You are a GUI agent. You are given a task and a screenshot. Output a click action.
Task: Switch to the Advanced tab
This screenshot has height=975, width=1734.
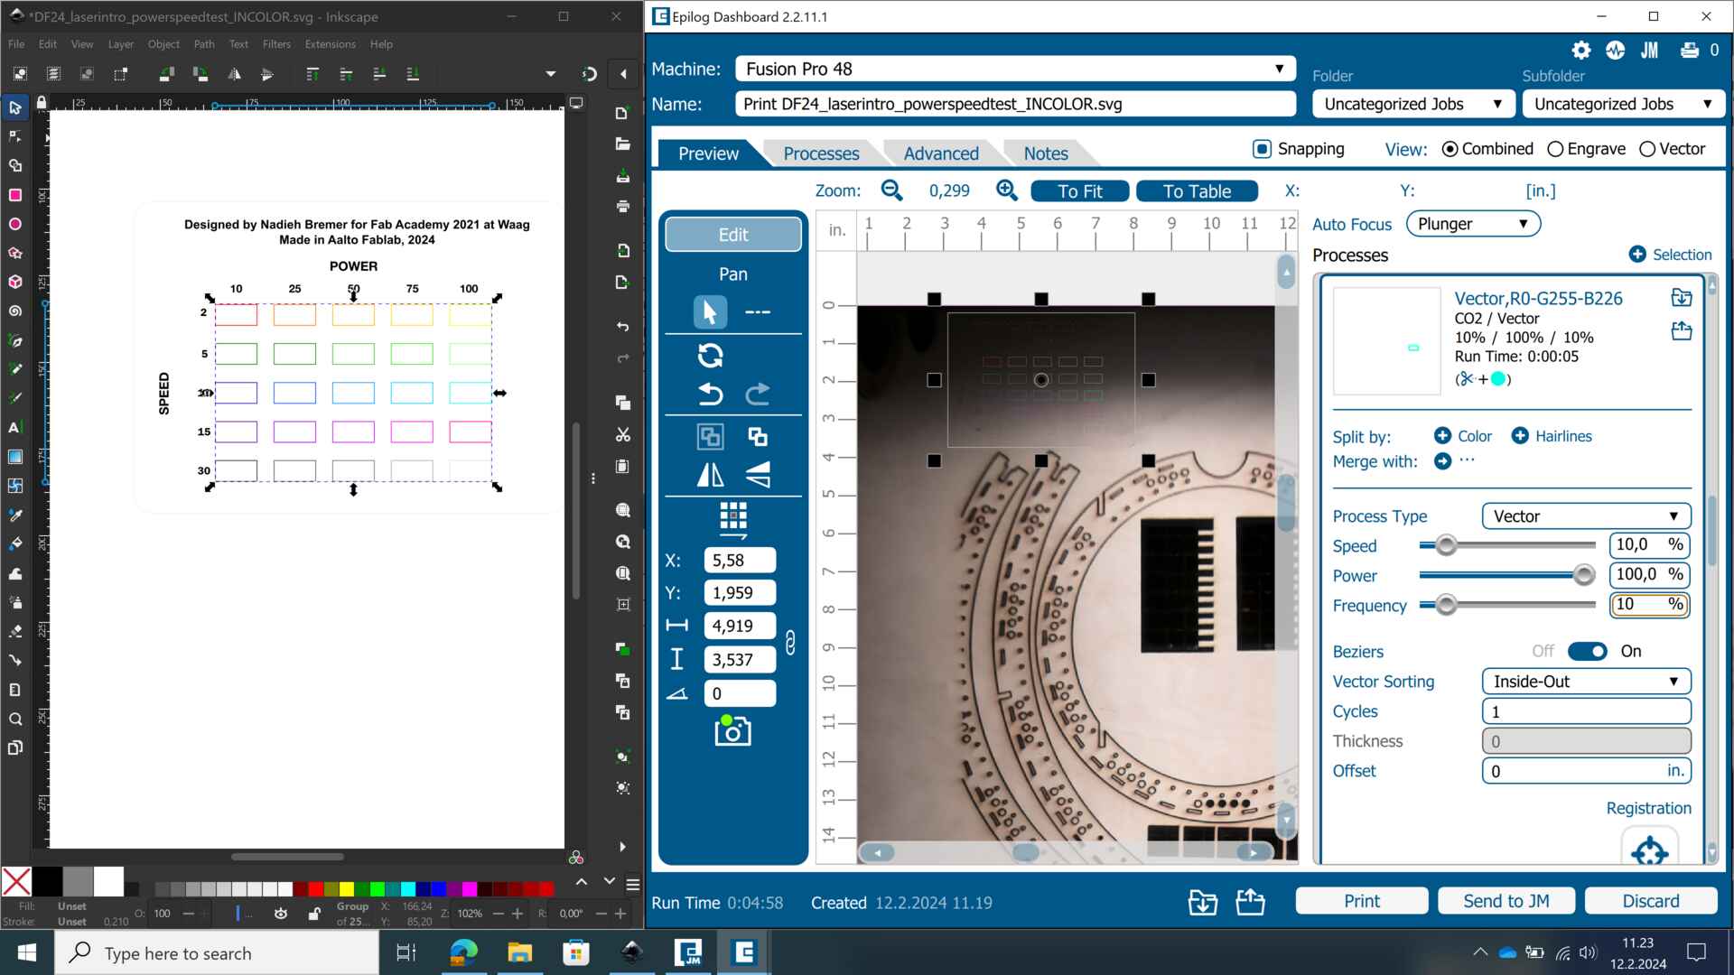(x=941, y=153)
